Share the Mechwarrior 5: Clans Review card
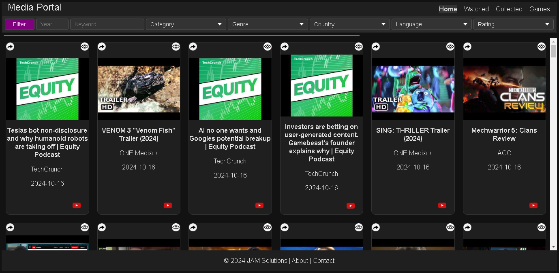Image resolution: width=559 pixels, height=273 pixels. [x=467, y=47]
